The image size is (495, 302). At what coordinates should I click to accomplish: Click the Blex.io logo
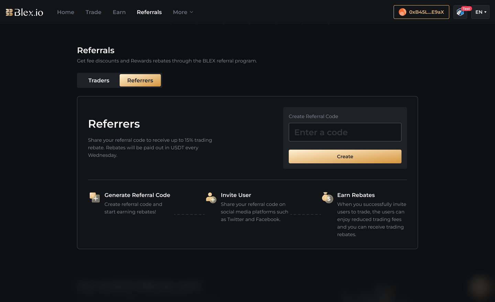[x=24, y=12]
